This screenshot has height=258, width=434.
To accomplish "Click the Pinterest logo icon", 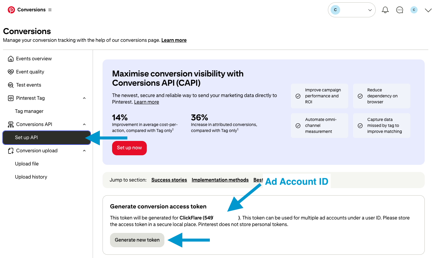I will [11, 10].
